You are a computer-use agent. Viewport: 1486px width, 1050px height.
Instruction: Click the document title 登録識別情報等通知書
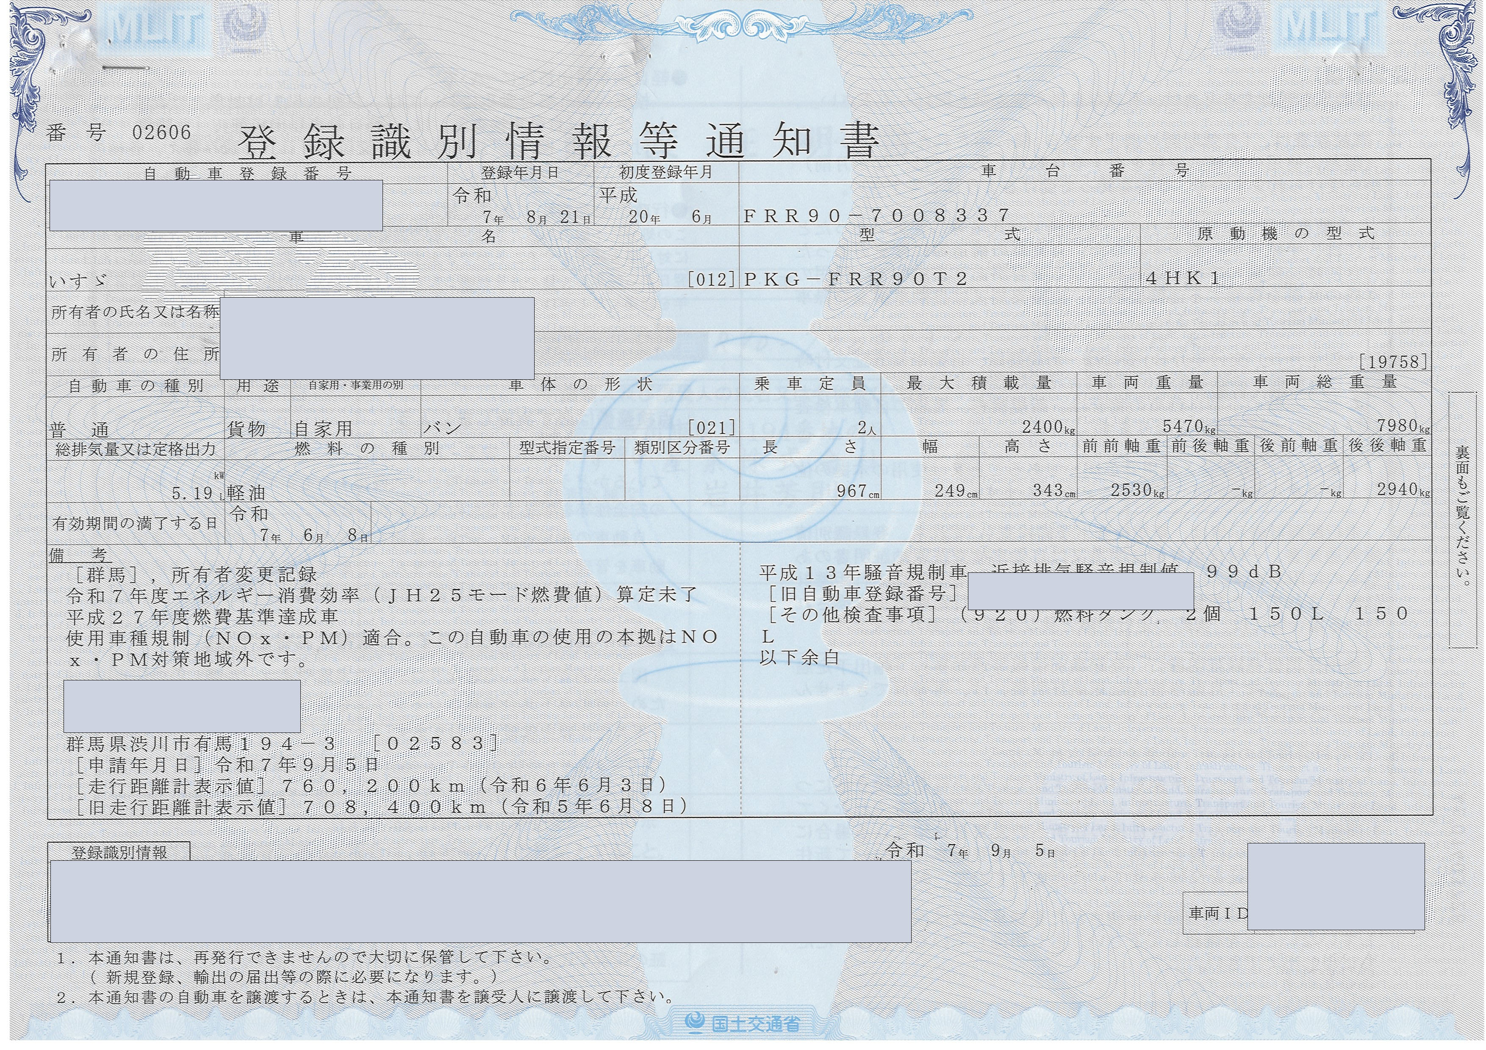pyautogui.click(x=559, y=141)
